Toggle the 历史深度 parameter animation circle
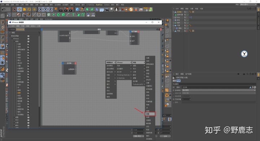The width and height of the screenshot is (260, 141). (x=174, y=99)
